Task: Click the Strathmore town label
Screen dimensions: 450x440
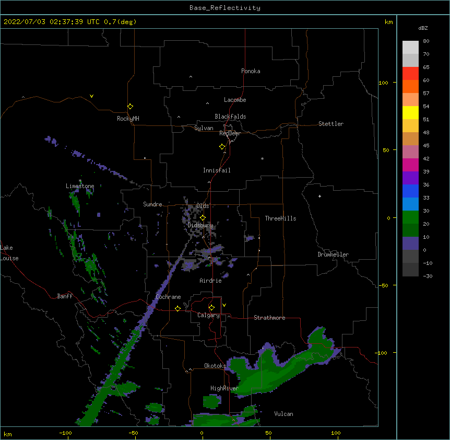Action: coord(269,318)
